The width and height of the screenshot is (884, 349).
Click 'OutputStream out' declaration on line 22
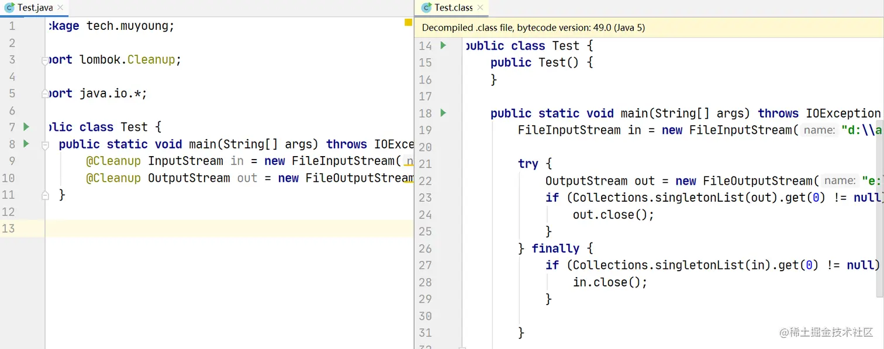point(600,181)
